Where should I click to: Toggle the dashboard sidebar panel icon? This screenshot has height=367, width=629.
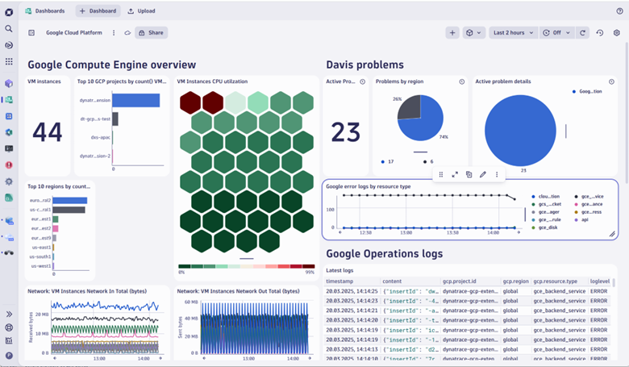(x=31, y=33)
